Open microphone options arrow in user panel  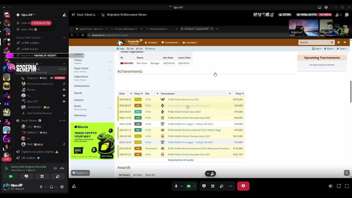pyautogui.click(x=46, y=187)
